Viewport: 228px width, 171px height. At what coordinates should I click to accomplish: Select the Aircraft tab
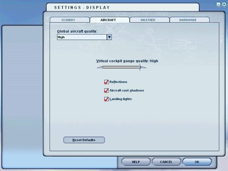pyautogui.click(x=109, y=20)
